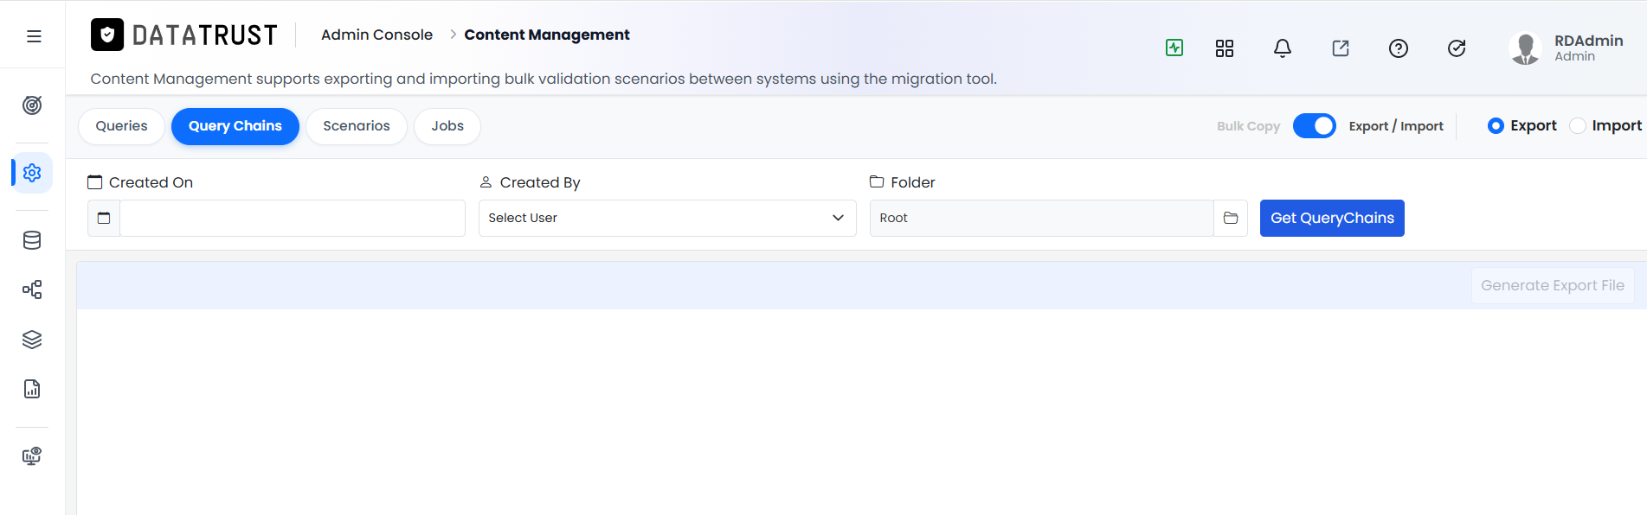Expand the Select User dropdown
Viewport: 1647px width, 515px height.
click(x=667, y=219)
